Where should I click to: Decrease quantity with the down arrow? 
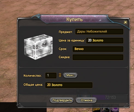pyautogui.click(x=60, y=76)
